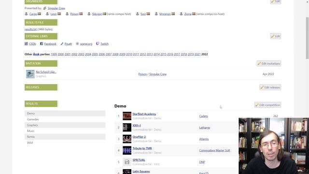Open the Tribute to TMR entry
This screenshot has width=309, height=174.
[142, 148]
